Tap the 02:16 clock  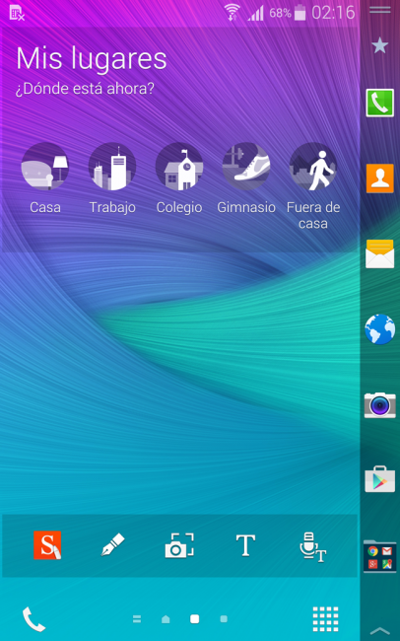point(333,13)
